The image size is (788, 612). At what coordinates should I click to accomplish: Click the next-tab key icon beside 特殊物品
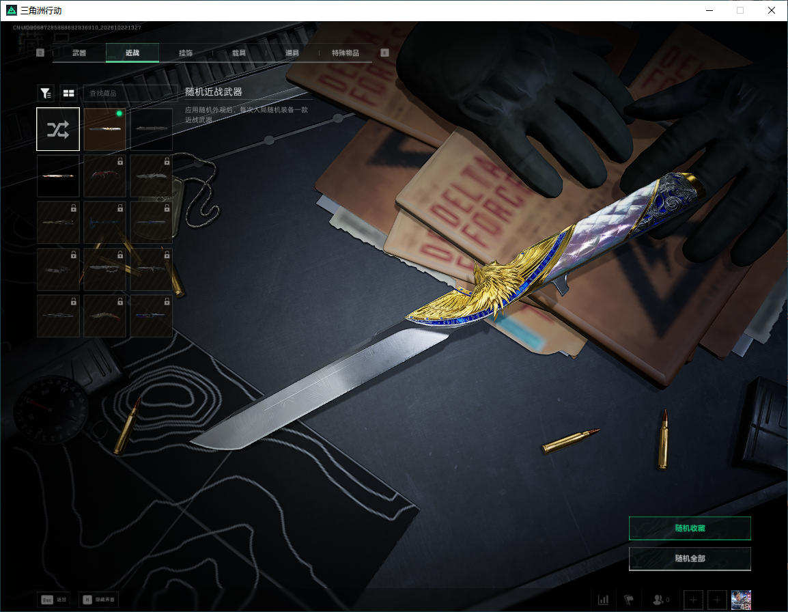pos(384,53)
